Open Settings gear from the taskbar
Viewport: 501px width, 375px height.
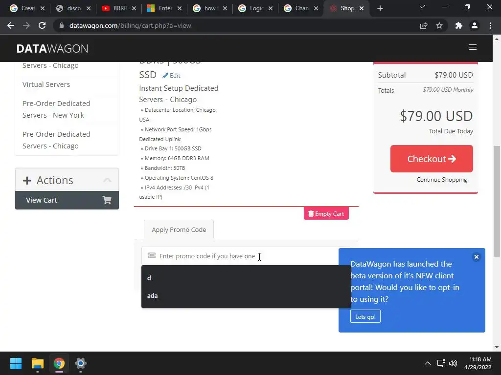(x=81, y=363)
